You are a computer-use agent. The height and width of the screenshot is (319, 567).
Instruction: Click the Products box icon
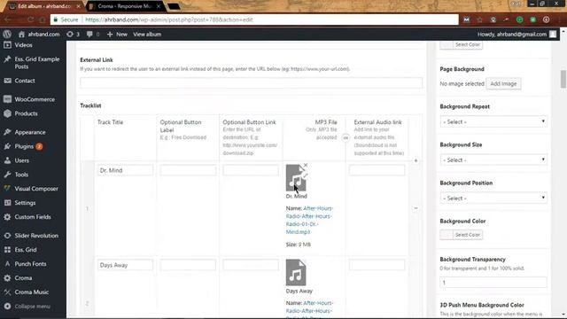click(x=7, y=113)
